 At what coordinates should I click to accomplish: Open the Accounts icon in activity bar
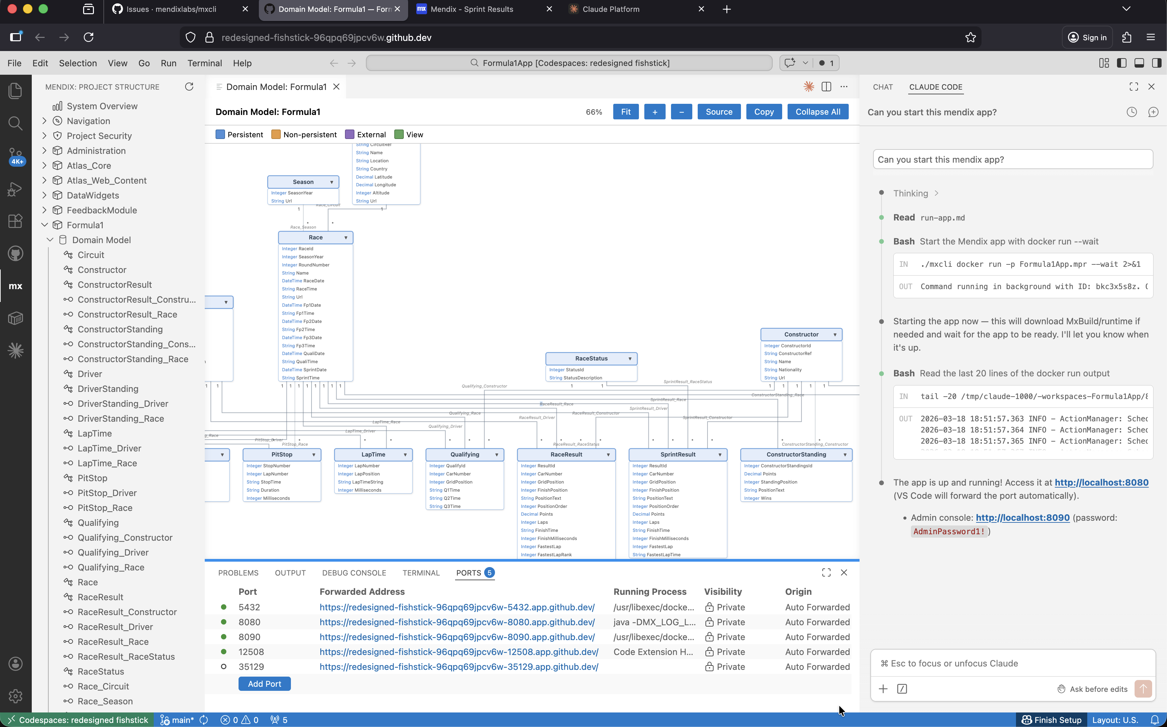pyautogui.click(x=16, y=664)
